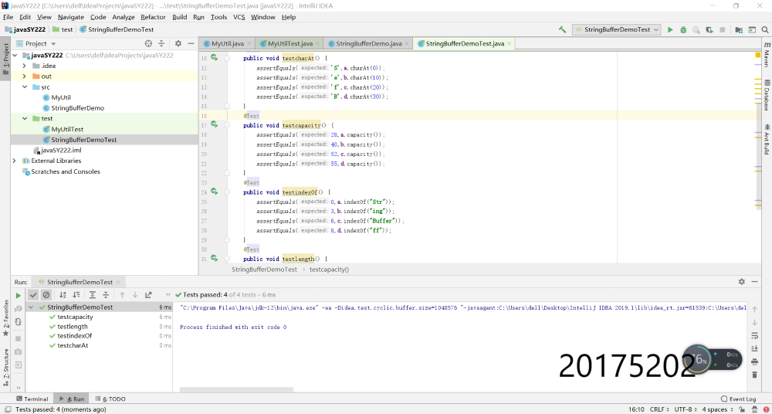This screenshot has height=414, width=772.
Task: Toggle the Ant Build tool window stripe
Action: tap(767, 139)
